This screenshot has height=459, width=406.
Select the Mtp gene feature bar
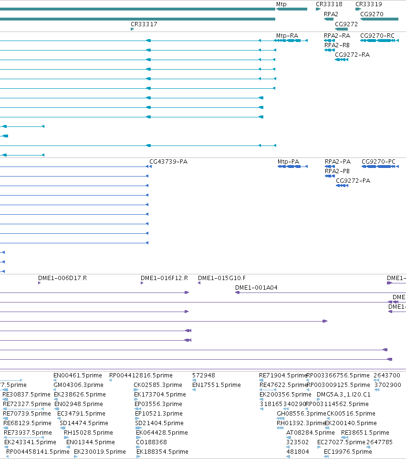point(291,9)
